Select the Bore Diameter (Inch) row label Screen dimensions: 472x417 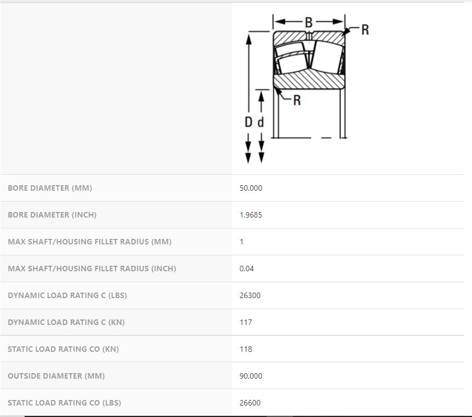pyautogui.click(x=52, y=215)
